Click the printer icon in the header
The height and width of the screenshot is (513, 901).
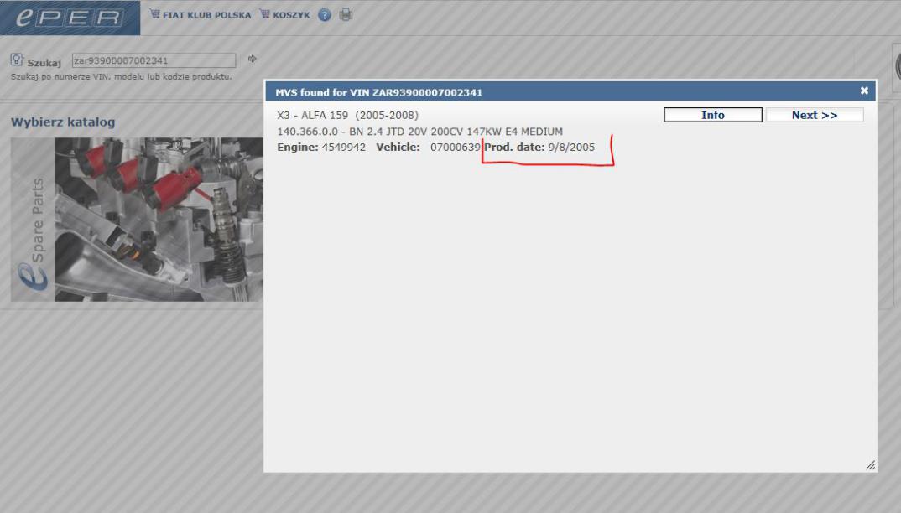[x=346, y=15]
